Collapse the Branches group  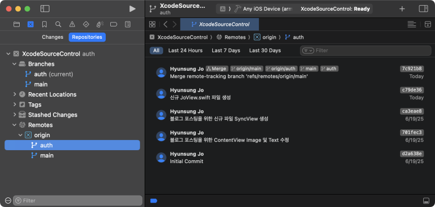[15, 64]
